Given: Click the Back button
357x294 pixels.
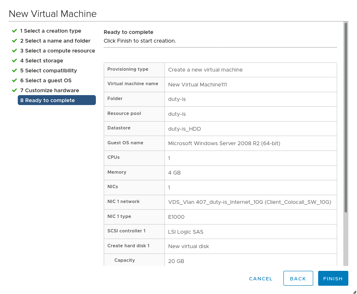Looking at the screenshot, I should 298,279.
